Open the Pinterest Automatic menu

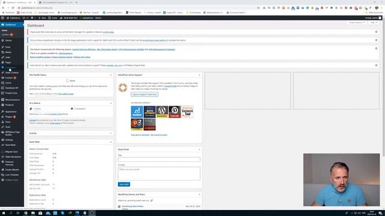tap(10, 163)
